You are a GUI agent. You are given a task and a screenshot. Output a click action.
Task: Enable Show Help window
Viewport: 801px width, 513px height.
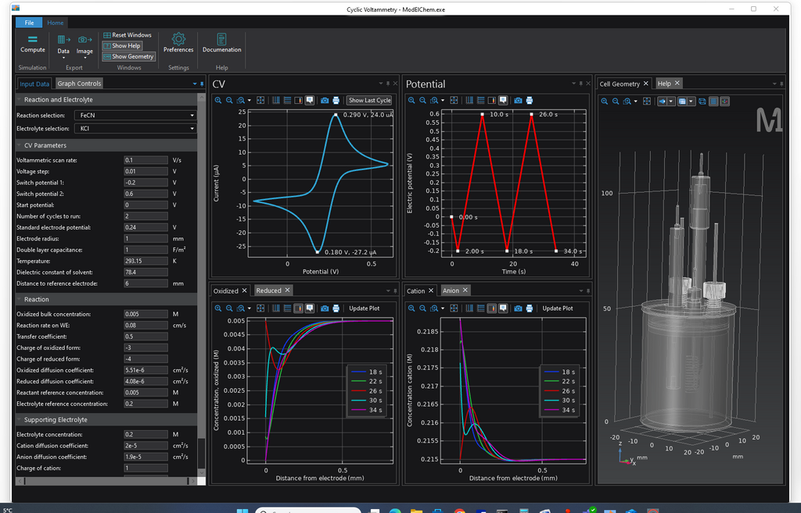123,45
